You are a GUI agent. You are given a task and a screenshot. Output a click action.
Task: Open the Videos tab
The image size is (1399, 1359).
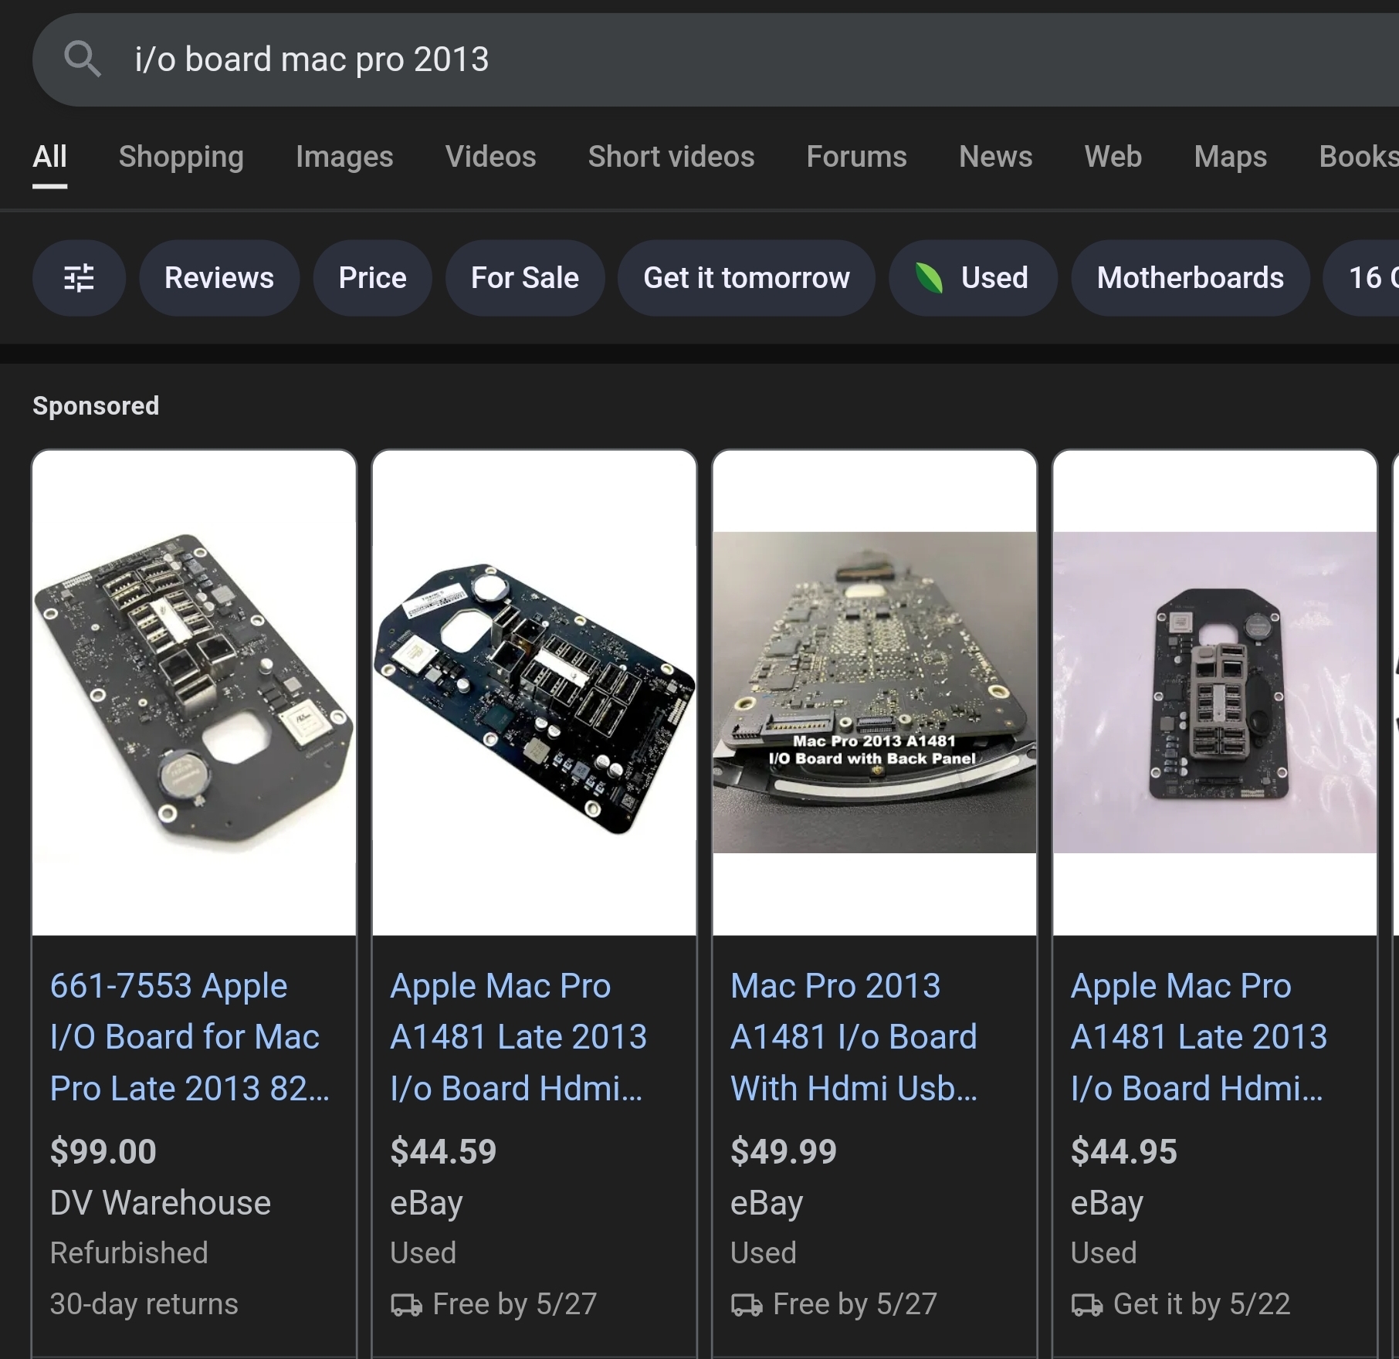point(491,157)
